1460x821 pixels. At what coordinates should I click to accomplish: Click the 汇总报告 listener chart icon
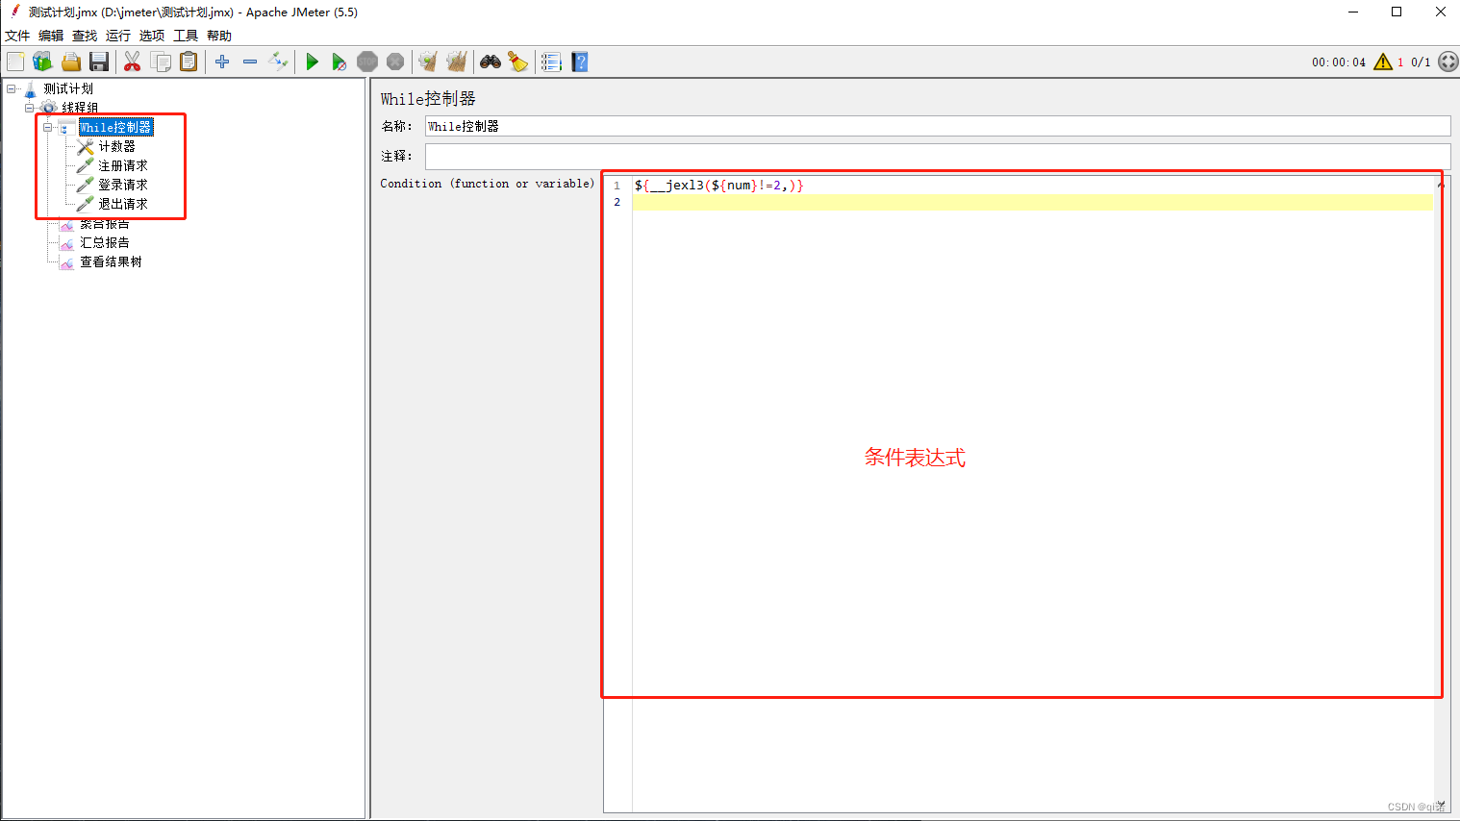point(67,242)
